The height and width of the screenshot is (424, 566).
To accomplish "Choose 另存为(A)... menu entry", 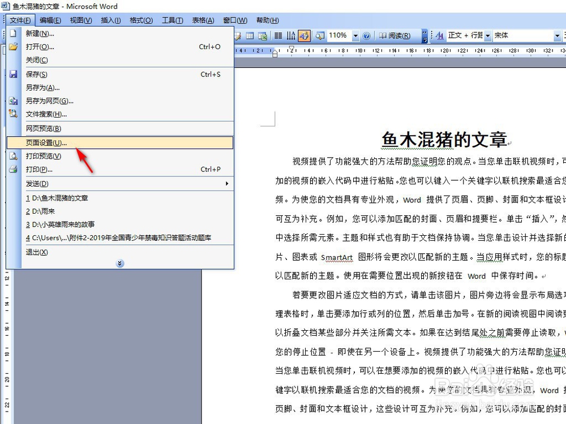I will click(120, 88).
